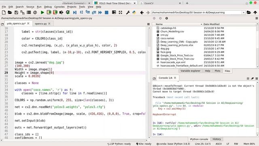Switch to the Variable explorer tab
The width and height of the screenshot is (259, 146).
coord(190,71)
